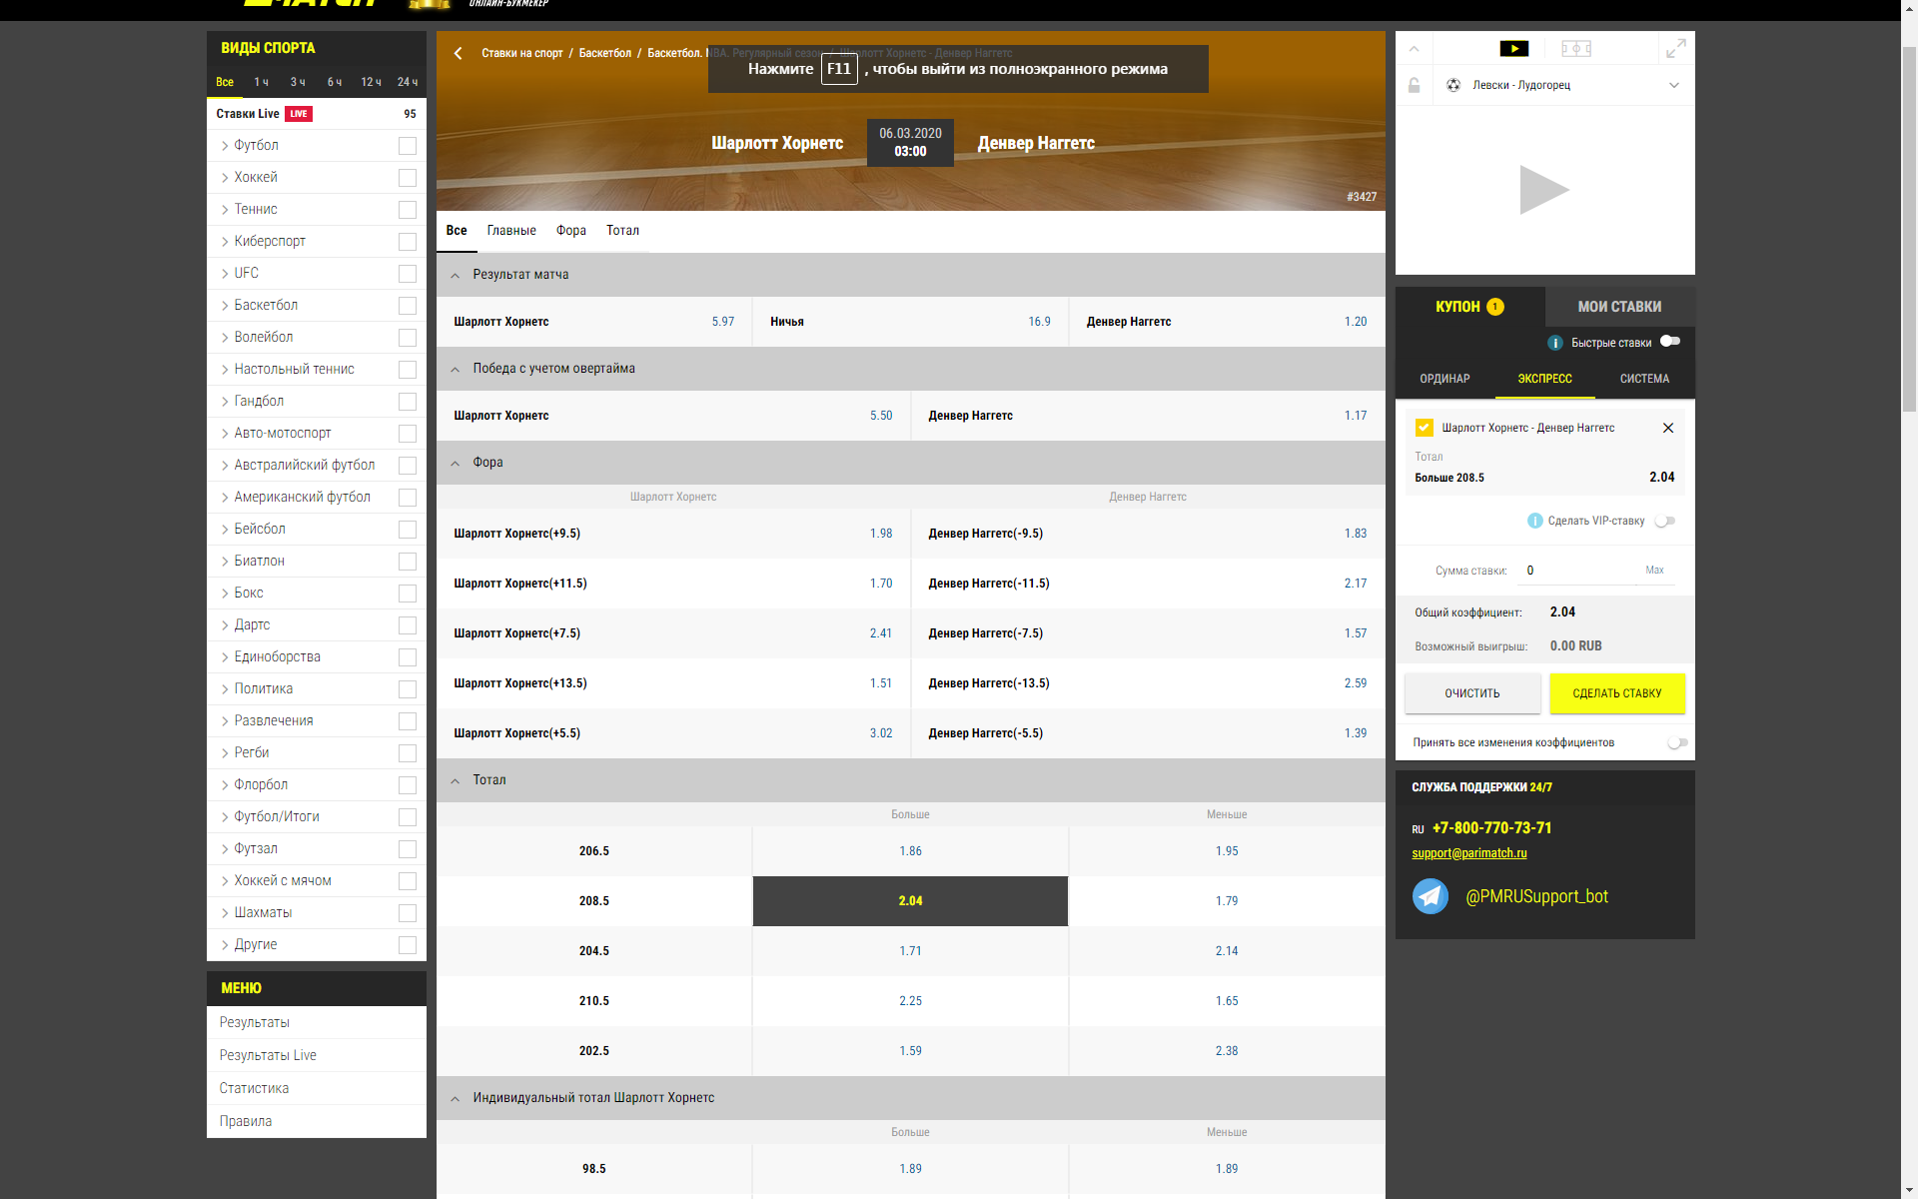
Task: Open the Правила menu link
Action: pos(246,1121)
